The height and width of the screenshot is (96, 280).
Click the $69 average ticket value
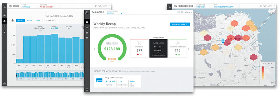pyautogui.click(x=69, y=28)
